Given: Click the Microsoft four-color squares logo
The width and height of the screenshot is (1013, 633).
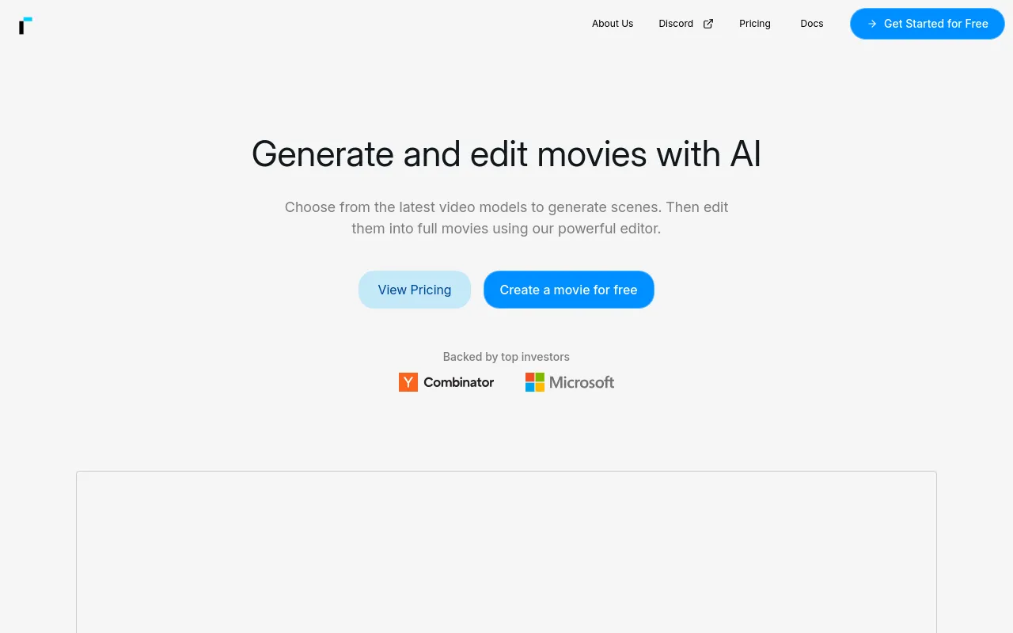Looking at the screenshot, I should pos(535,382).
